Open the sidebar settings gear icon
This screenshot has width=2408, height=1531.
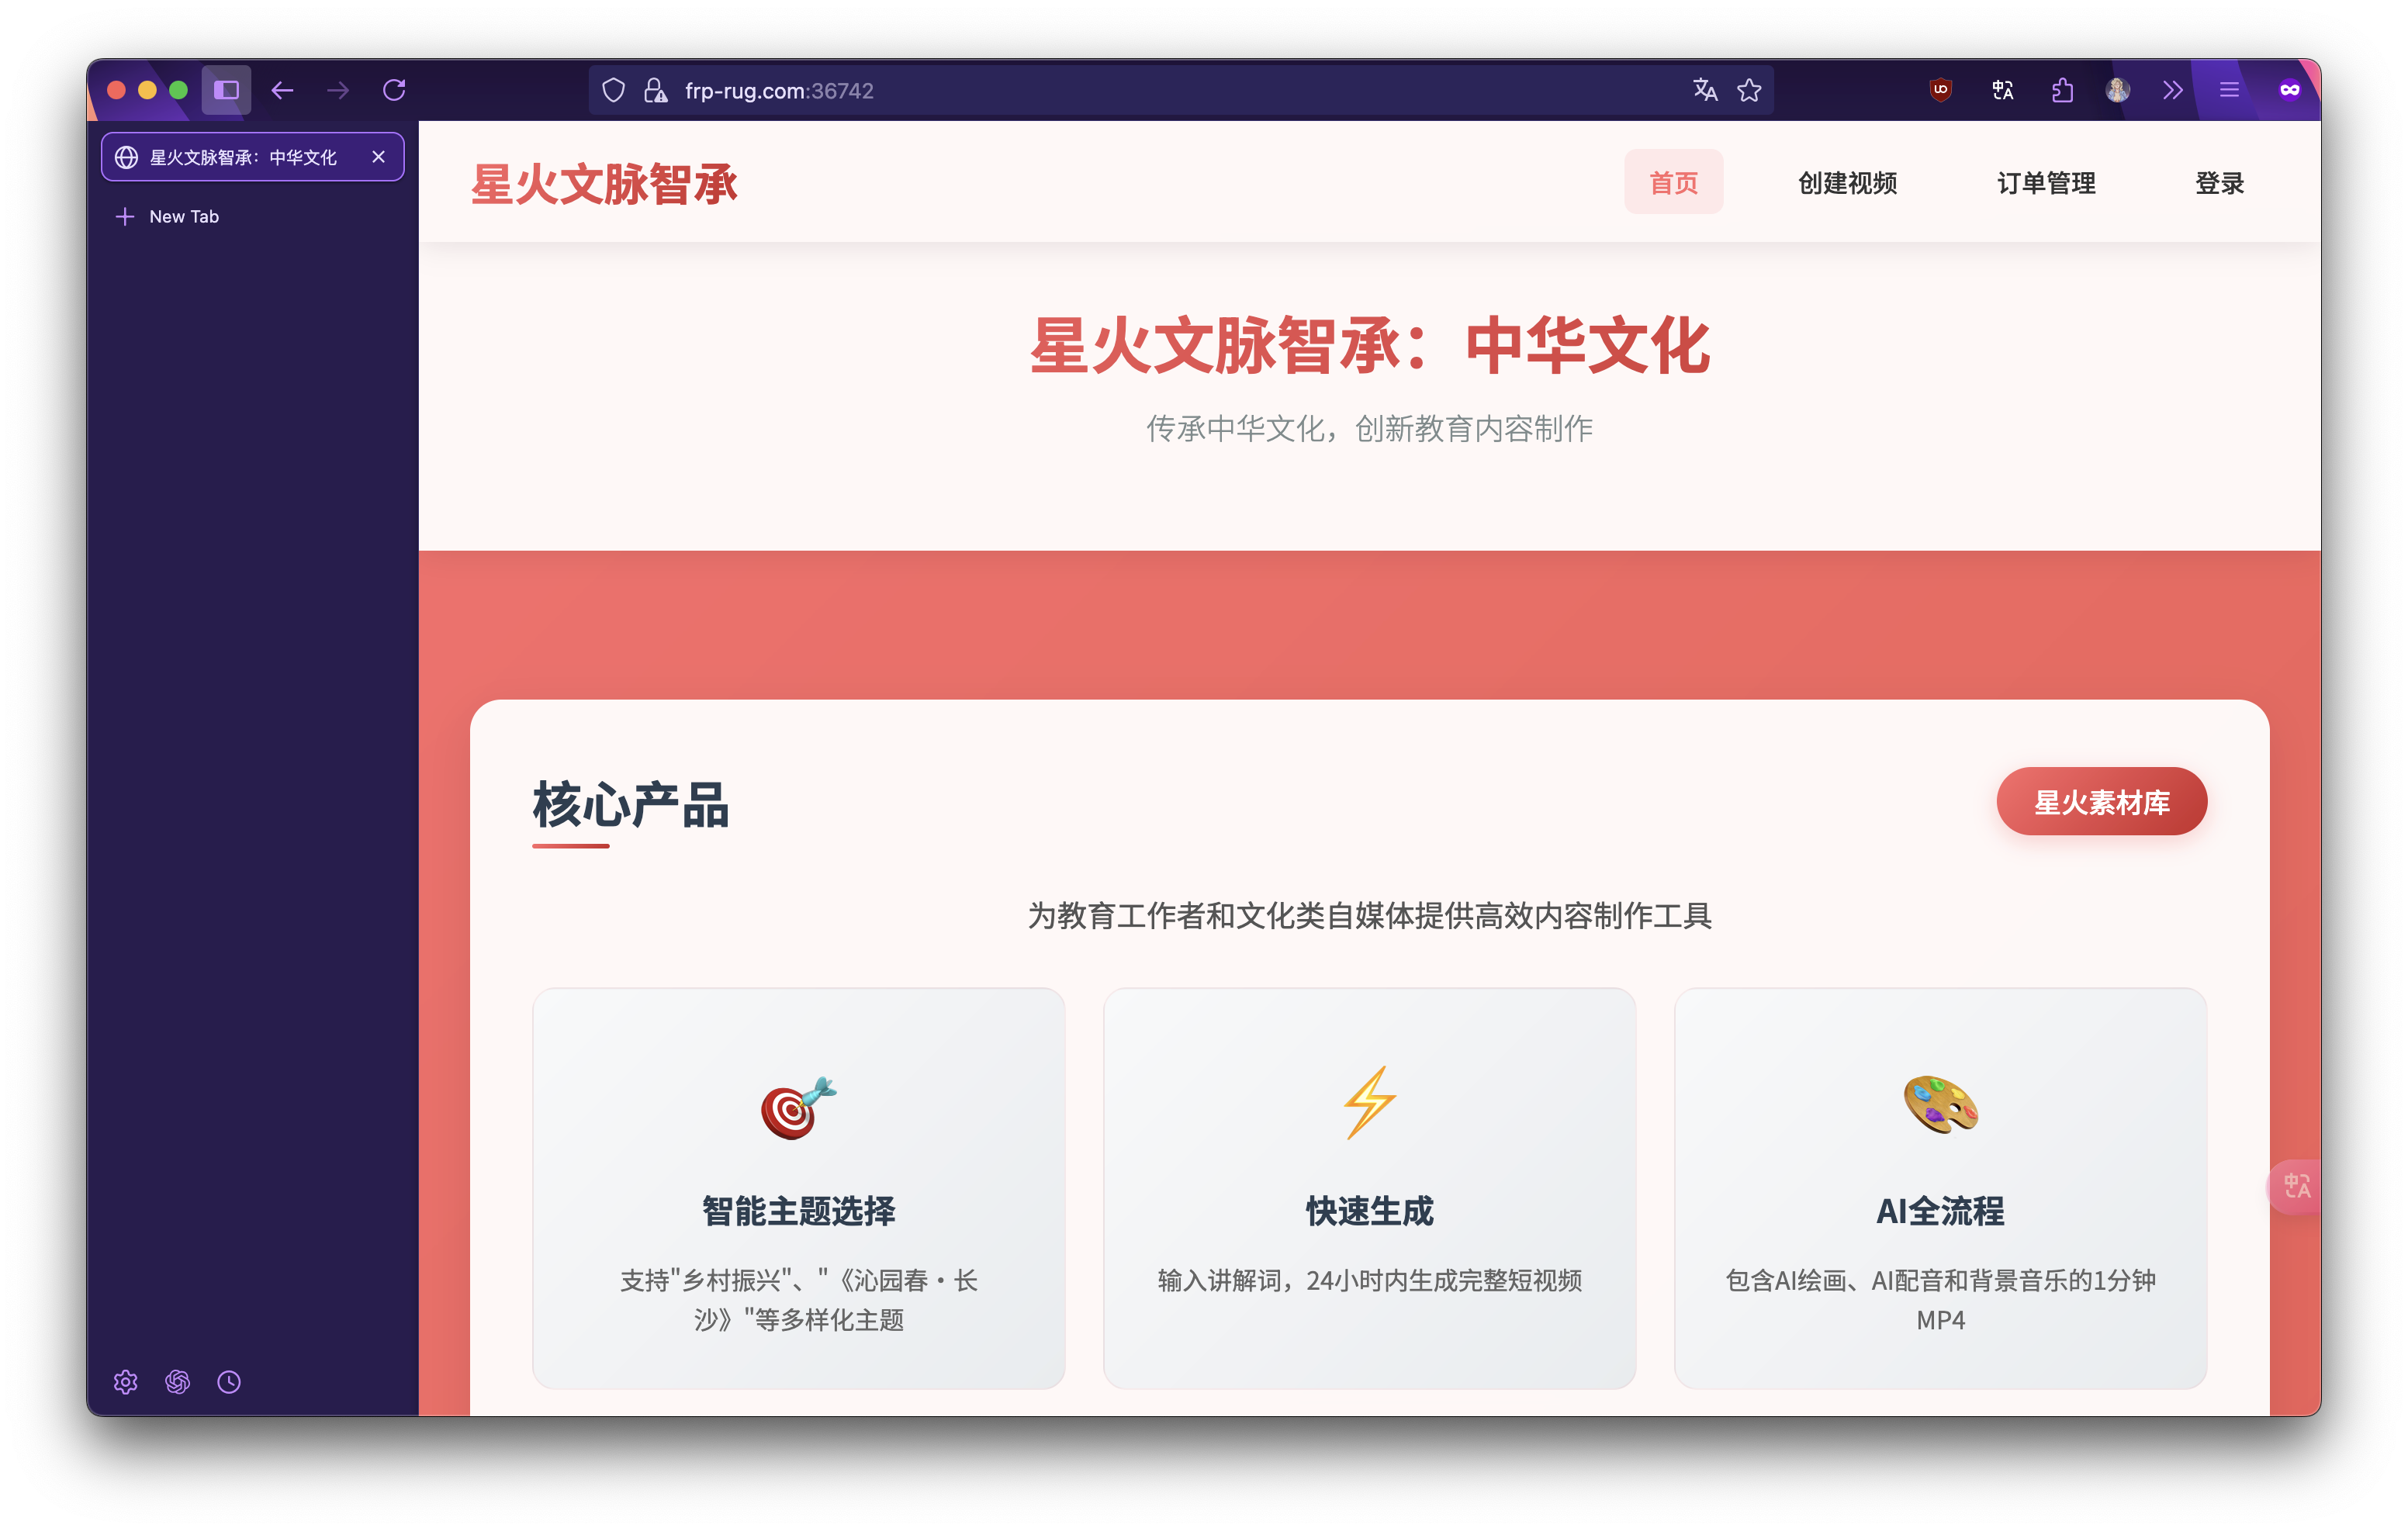pyautogui.click(x=125, y=1382)
